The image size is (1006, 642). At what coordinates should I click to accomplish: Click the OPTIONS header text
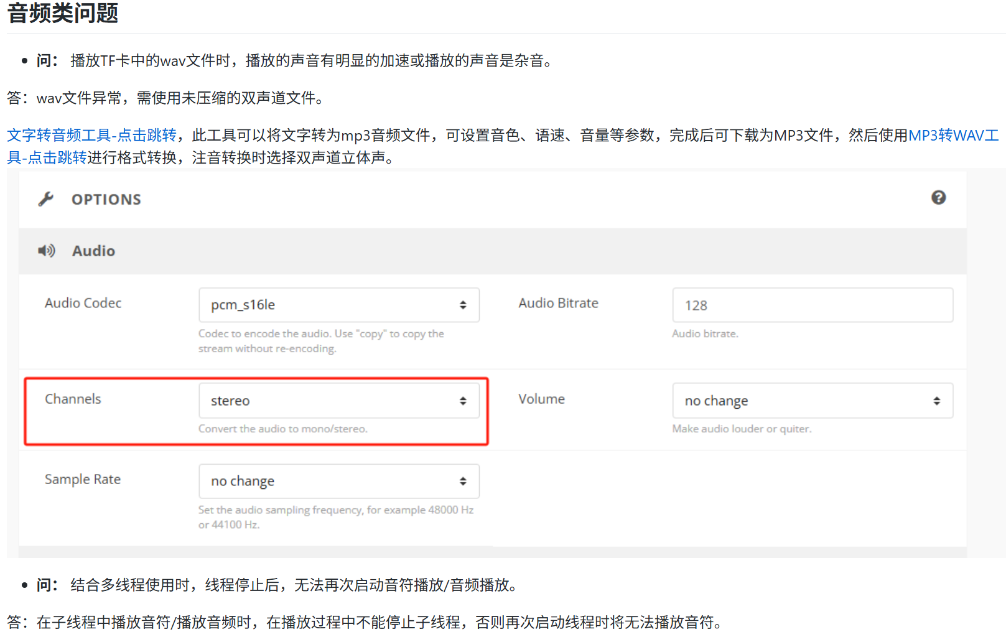coord(106,200)
